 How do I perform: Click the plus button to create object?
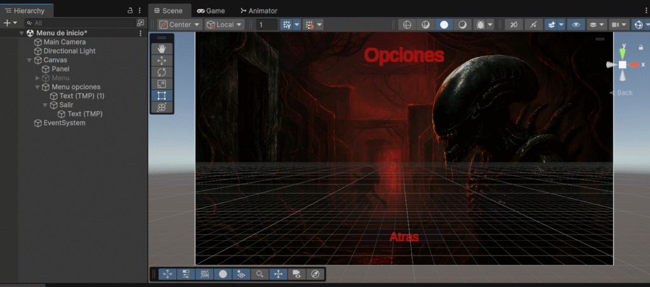pos(7,22)
